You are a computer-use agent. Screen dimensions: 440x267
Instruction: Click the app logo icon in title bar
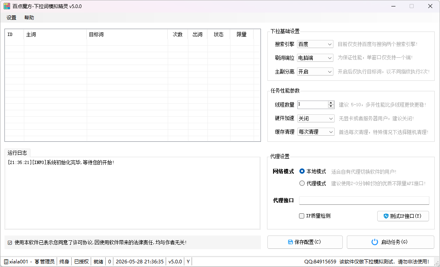tap(7, 6)
